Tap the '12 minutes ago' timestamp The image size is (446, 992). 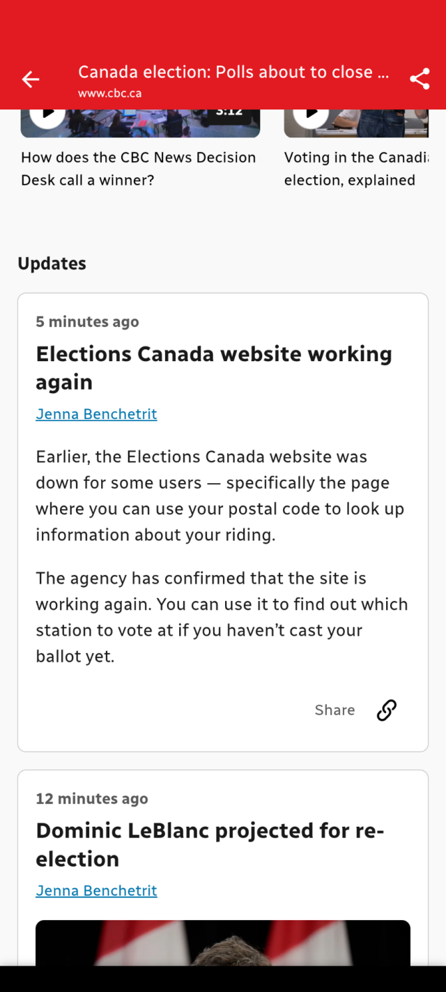92,798
